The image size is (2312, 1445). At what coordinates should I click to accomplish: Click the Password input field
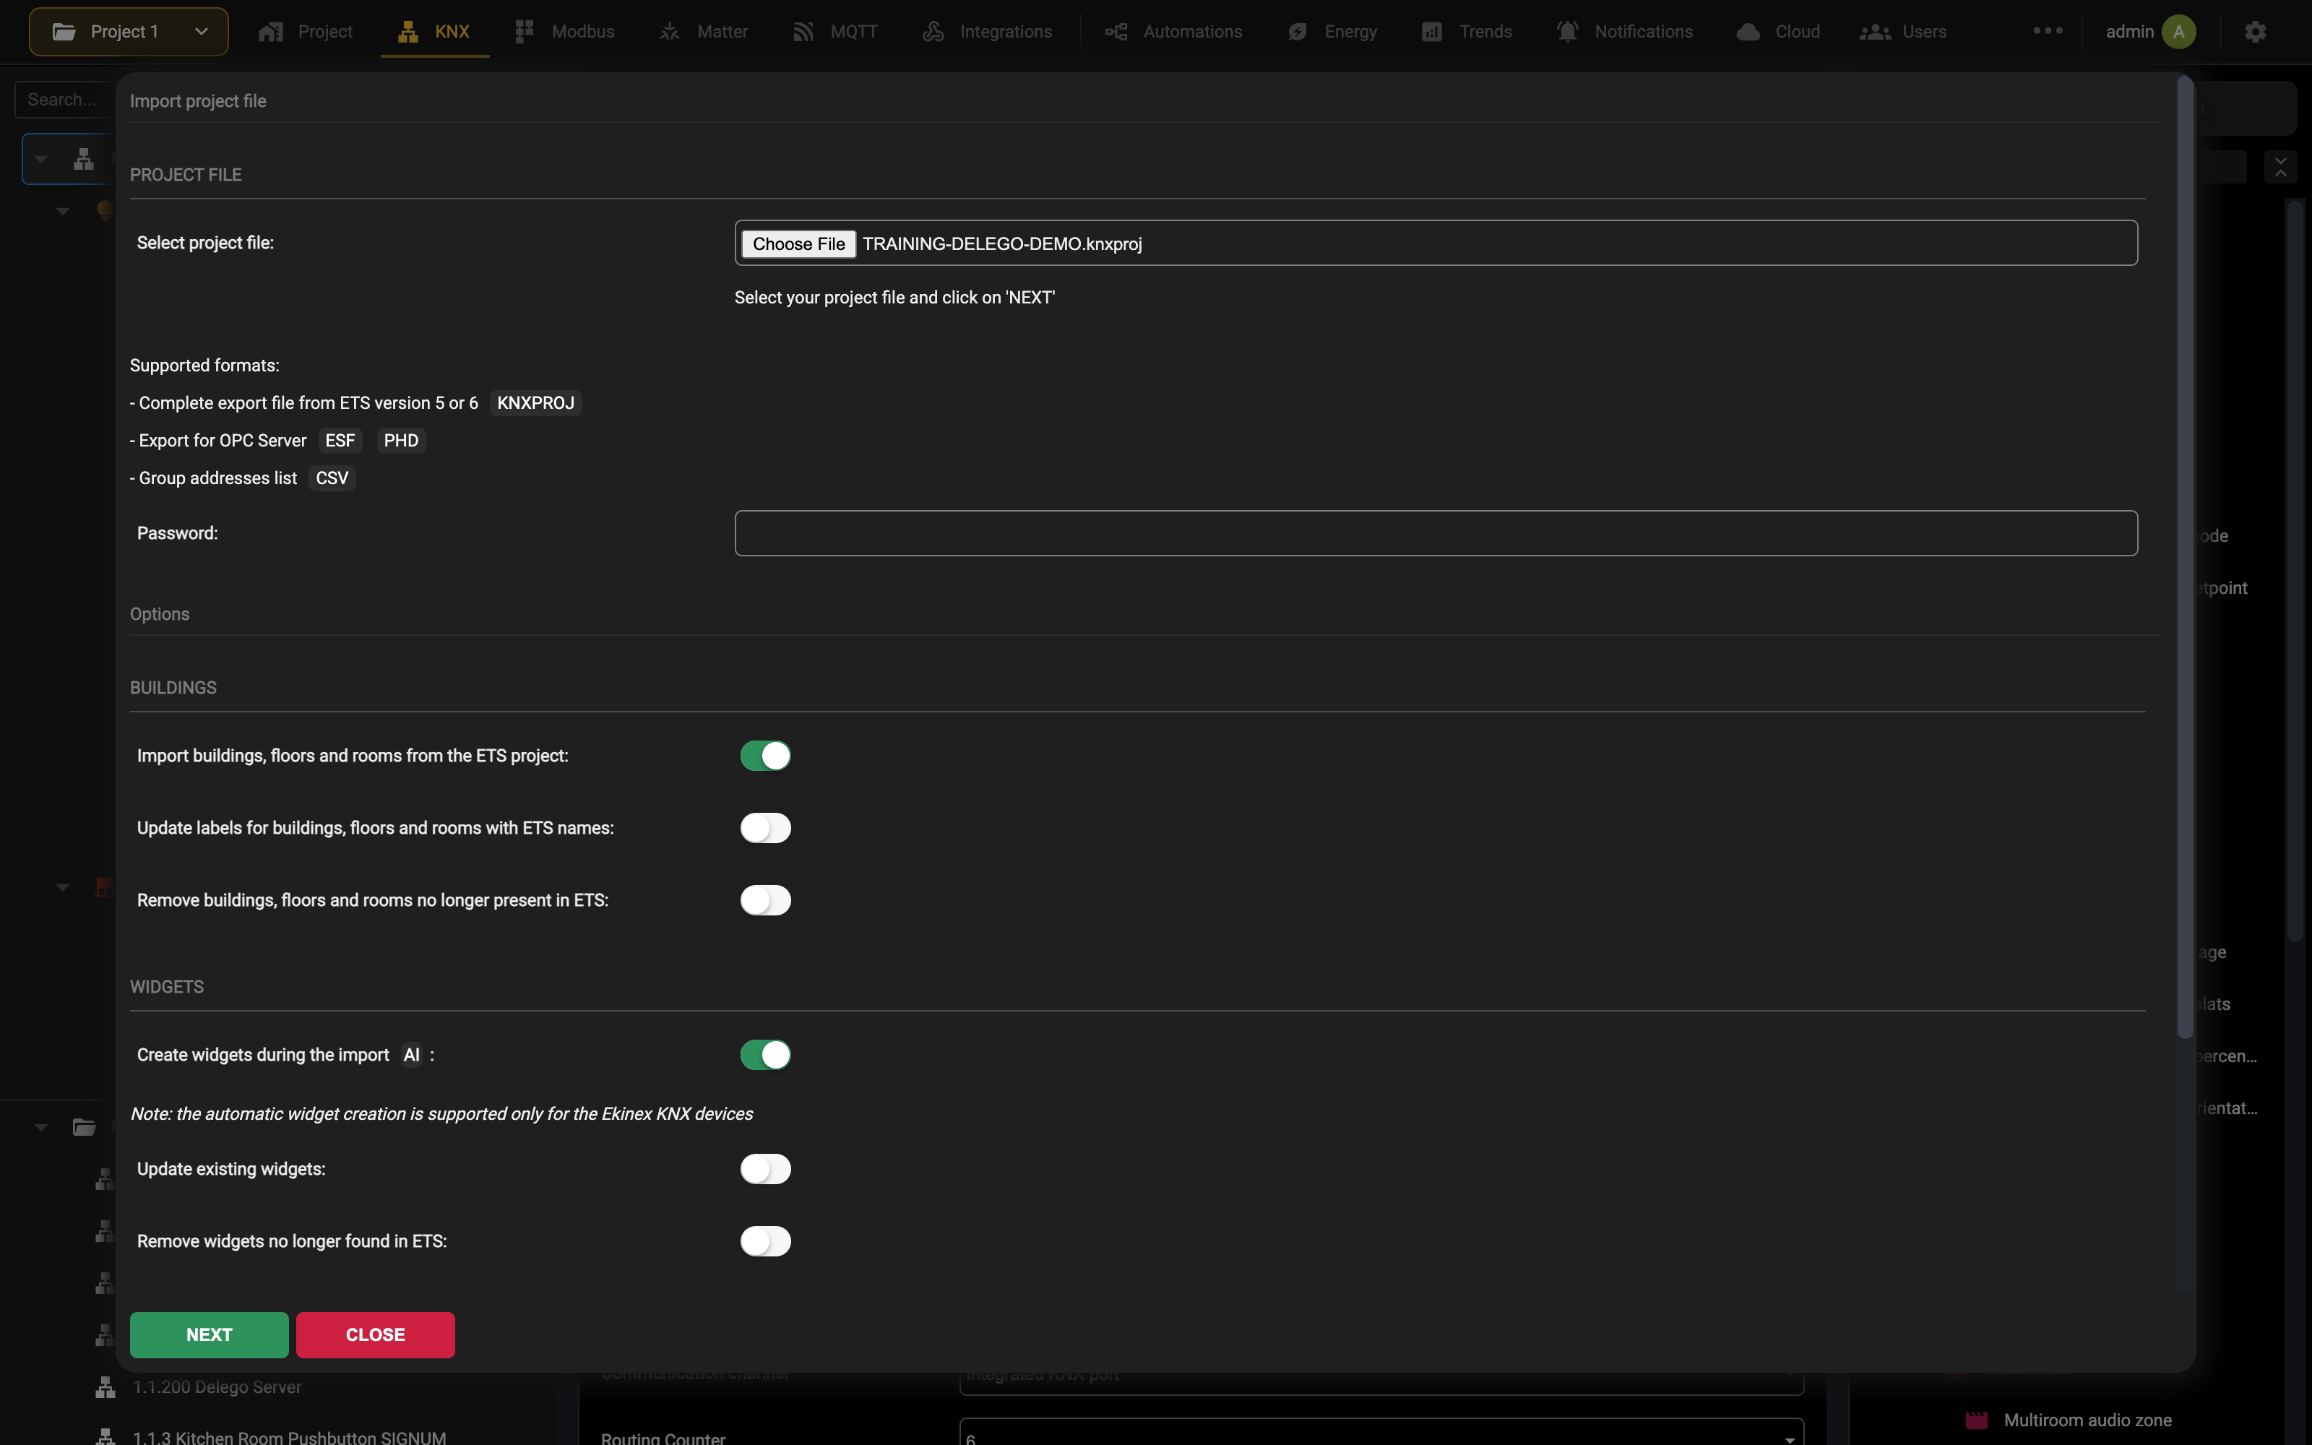1436,533
